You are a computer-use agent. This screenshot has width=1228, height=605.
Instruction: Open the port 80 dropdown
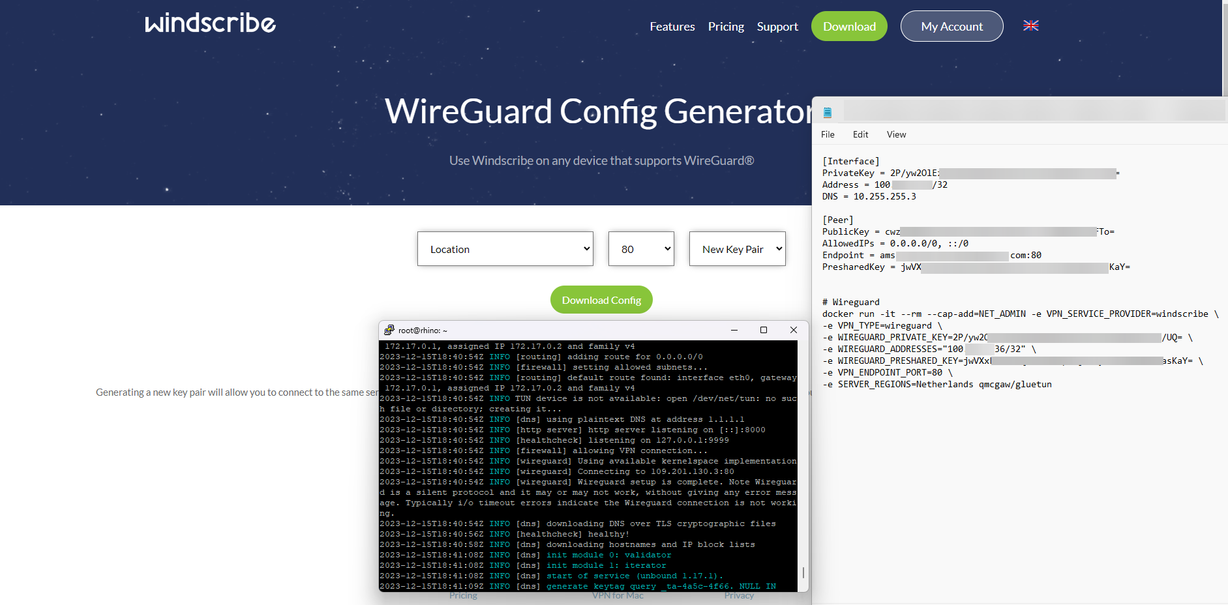(641, 248)
